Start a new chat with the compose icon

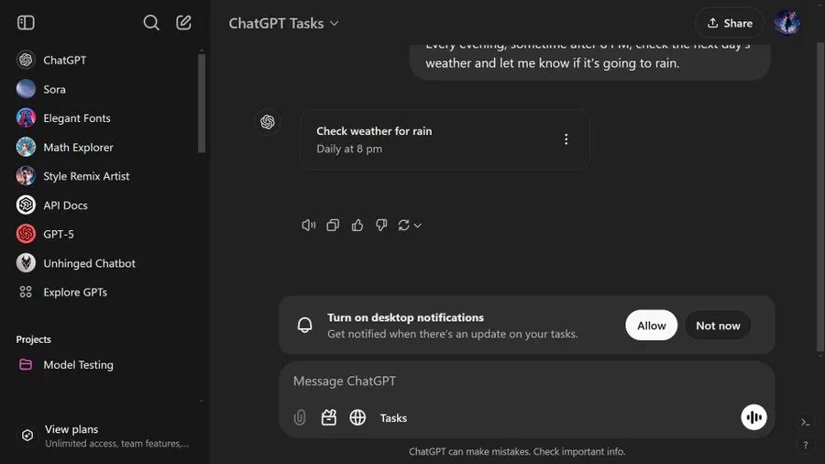pyautogui.click(x=183, y=23)
